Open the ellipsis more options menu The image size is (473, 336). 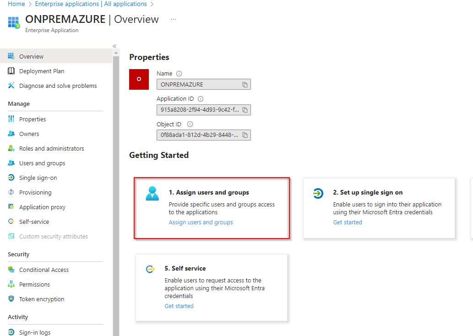click(x=174, y=19)
